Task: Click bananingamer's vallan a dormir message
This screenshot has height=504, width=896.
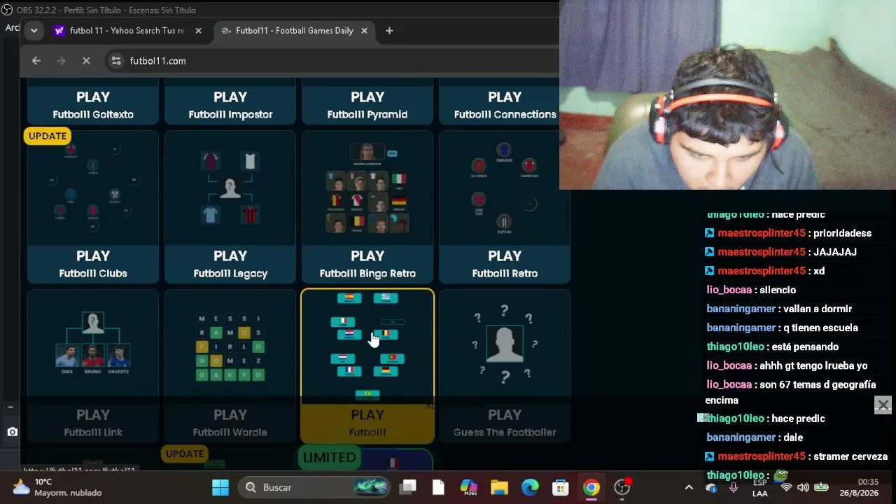Action: 779,309
